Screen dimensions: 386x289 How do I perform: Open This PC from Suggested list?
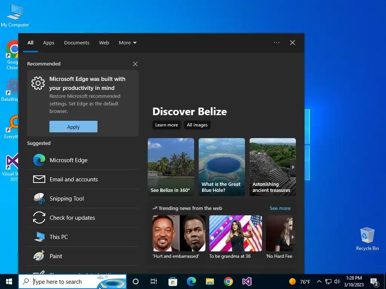pos(83,237)
